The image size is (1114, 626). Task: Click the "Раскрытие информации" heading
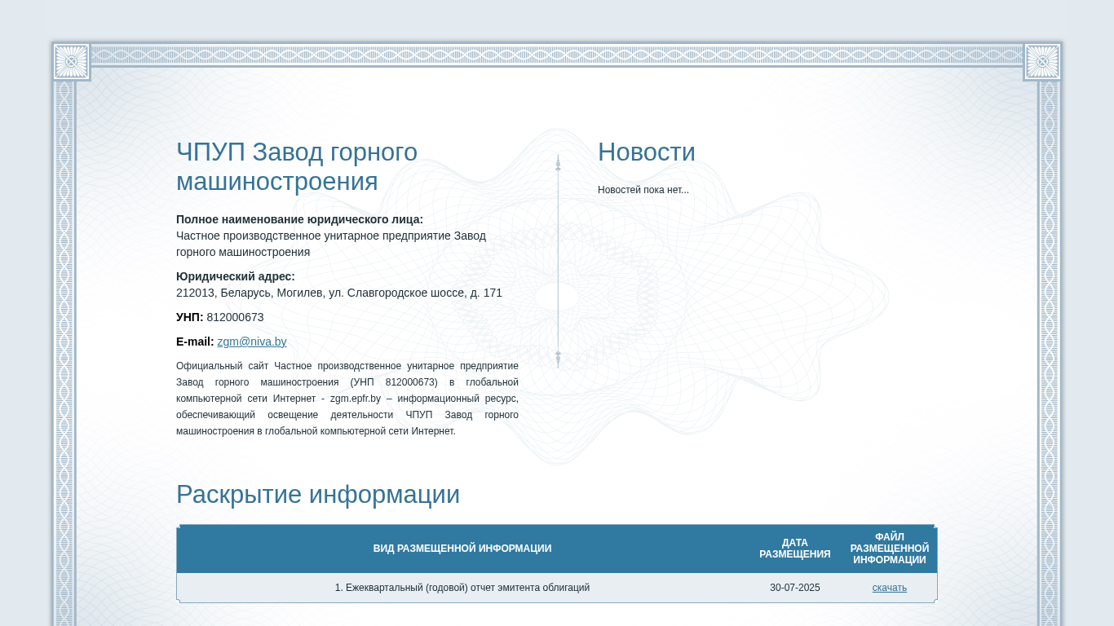tap(318, 495)
